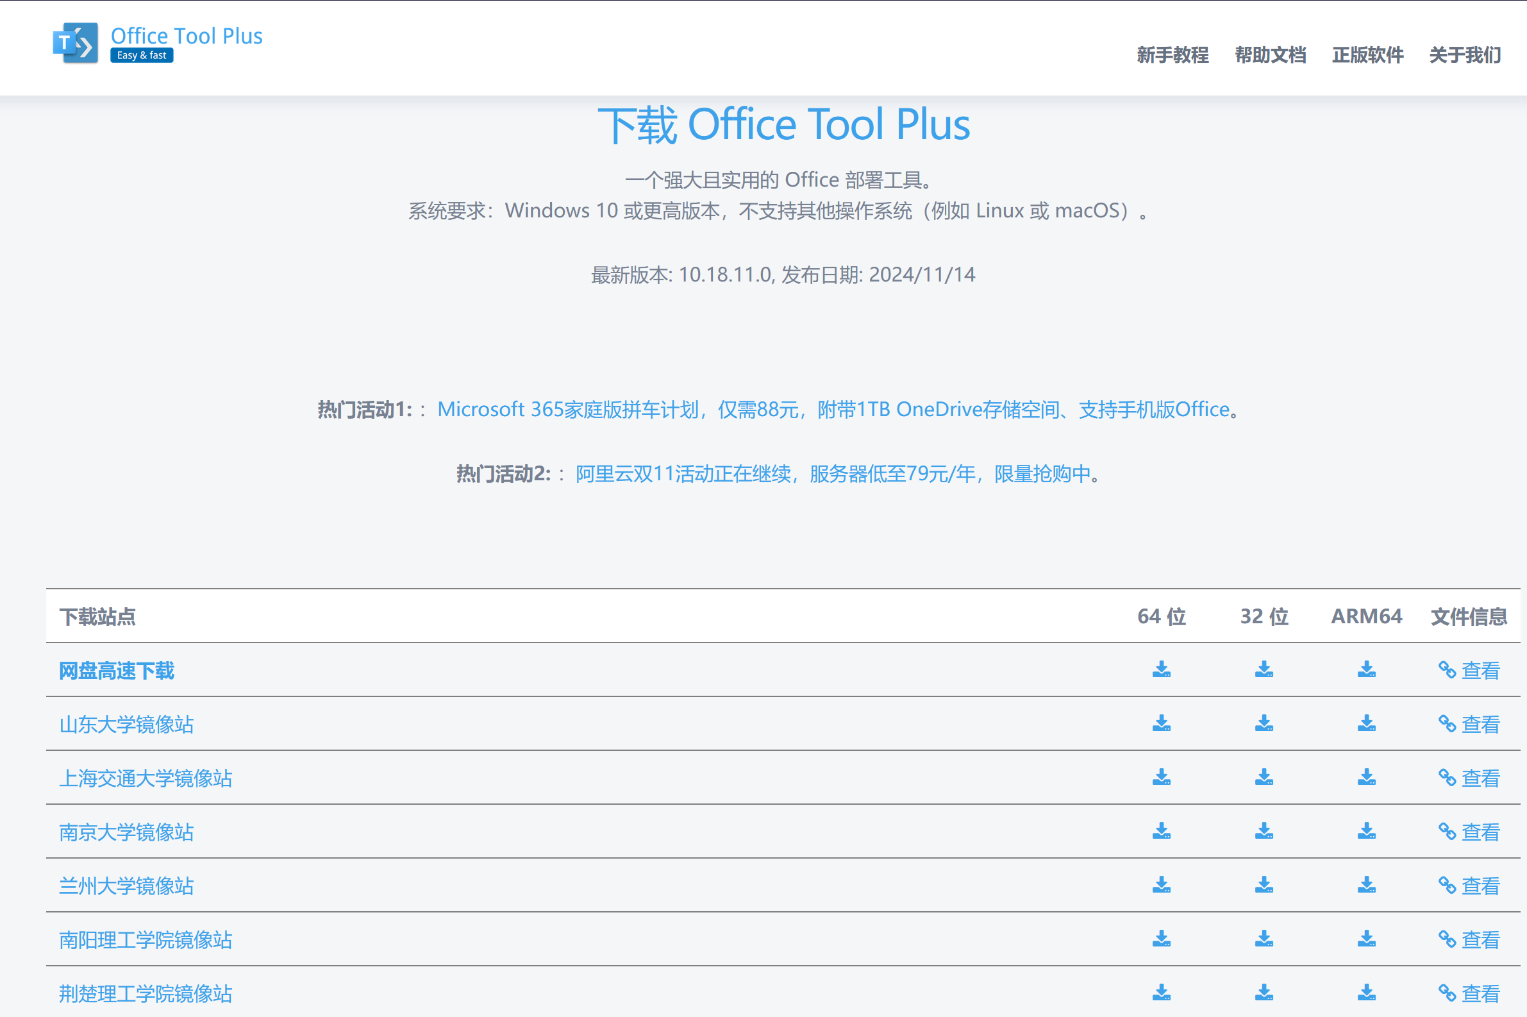The image size is (1527, 1017).
Task: Download 64 位 version from 网盘高速下载
Action: pos(1161,671)
